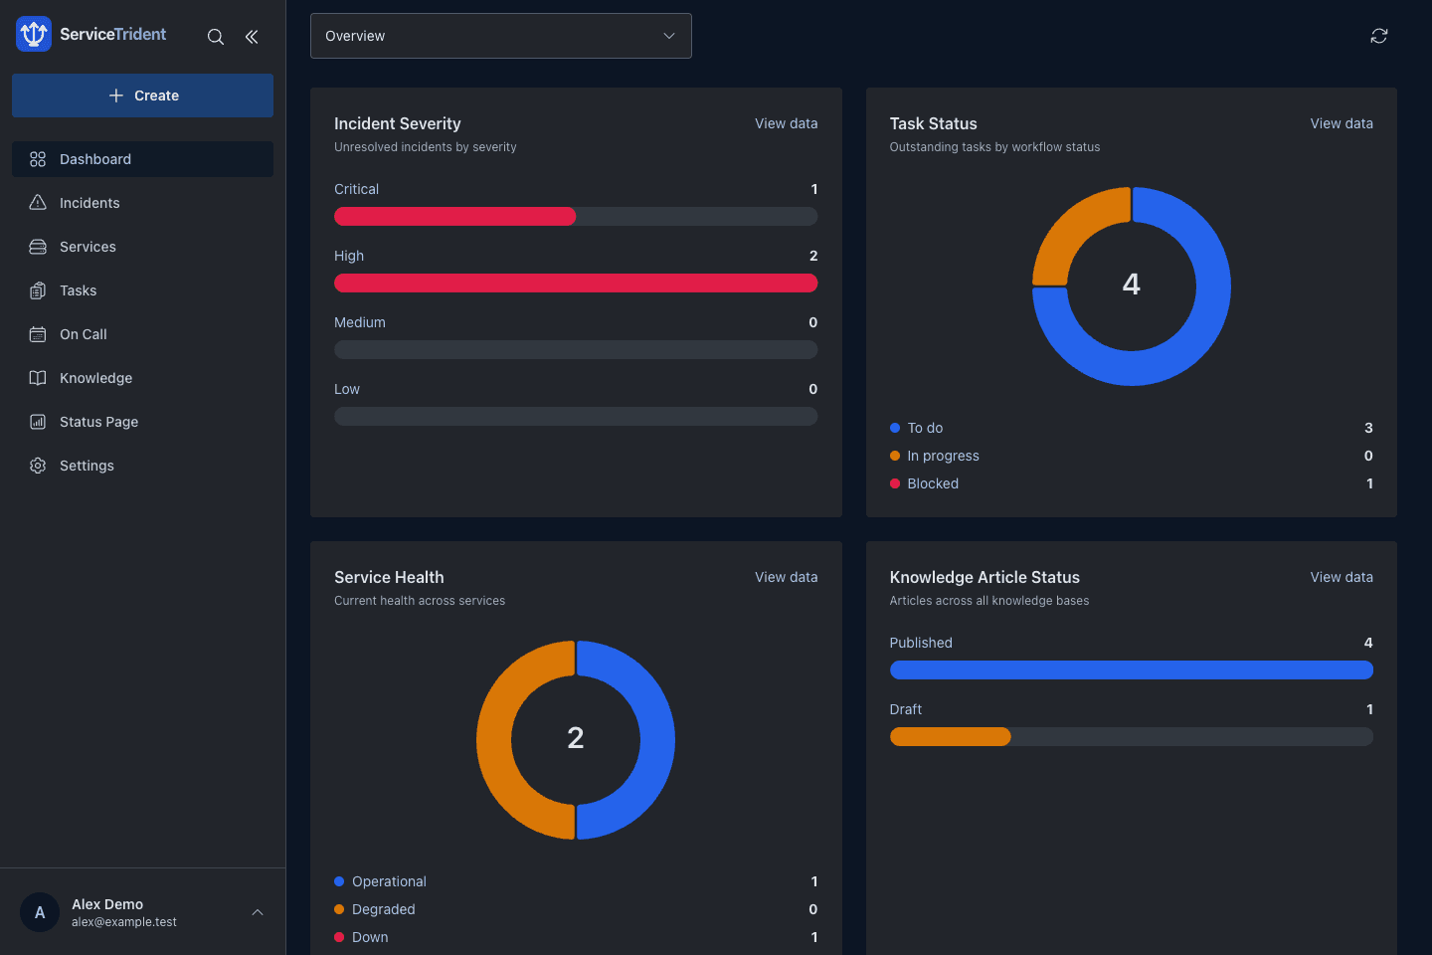
Task: Click the Published articles bar
Action: [x=1132, y=669]
